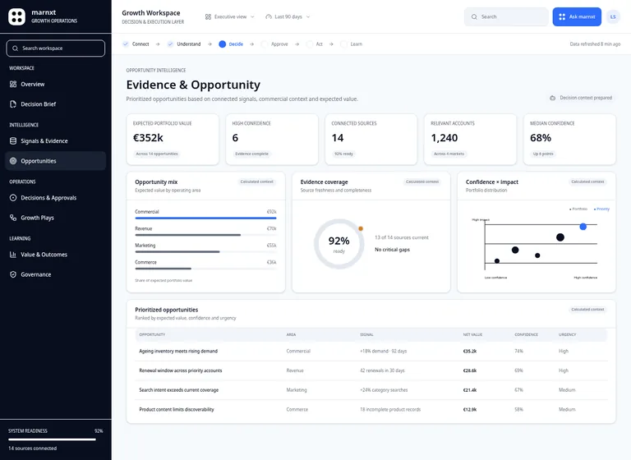Open Growth Plays in the sidebar
The image size is (631, 460).
click(x=56, y=218)
